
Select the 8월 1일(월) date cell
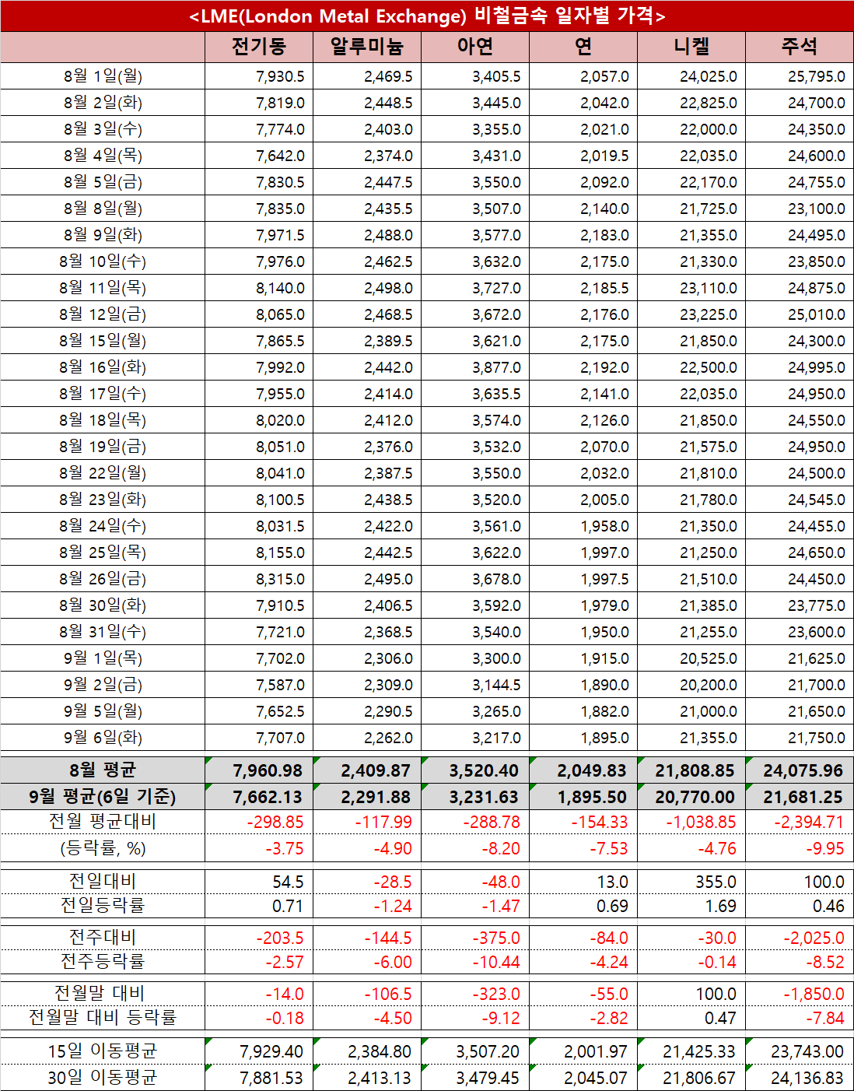point(103,76)
